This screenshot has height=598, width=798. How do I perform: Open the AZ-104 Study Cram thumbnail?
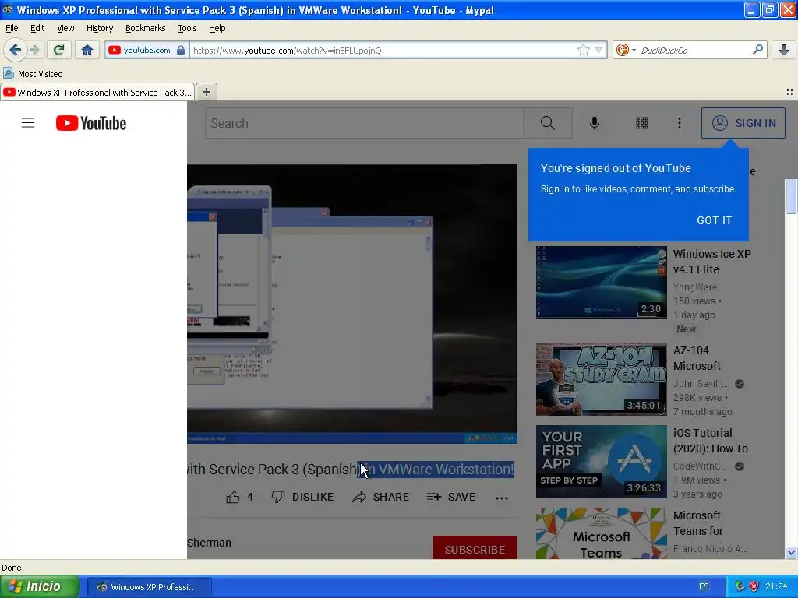tap(601, 379)
